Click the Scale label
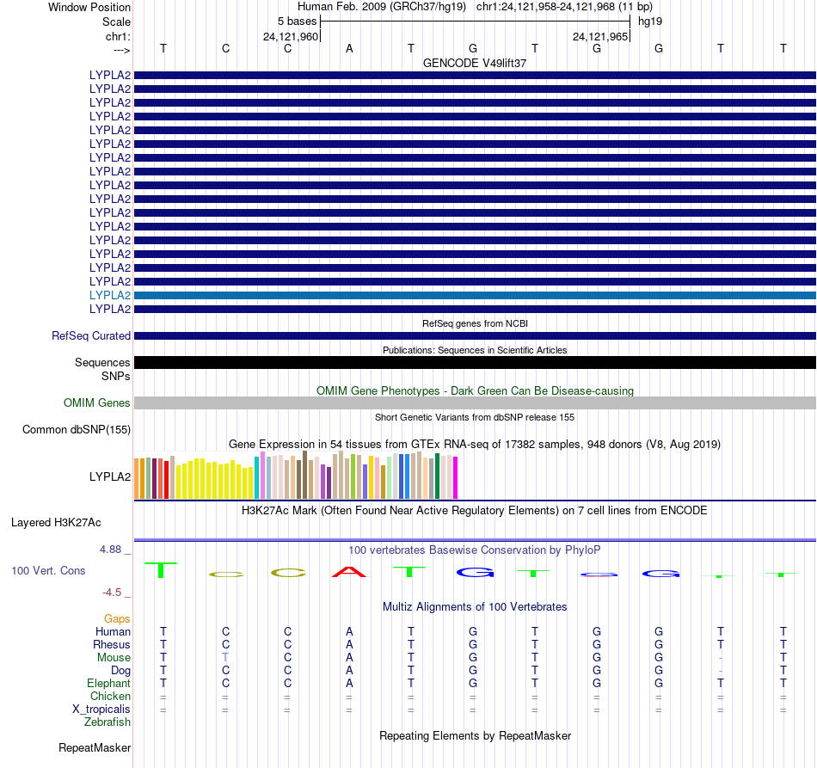This screenshot has height=768, width=817. coord(116,22)
